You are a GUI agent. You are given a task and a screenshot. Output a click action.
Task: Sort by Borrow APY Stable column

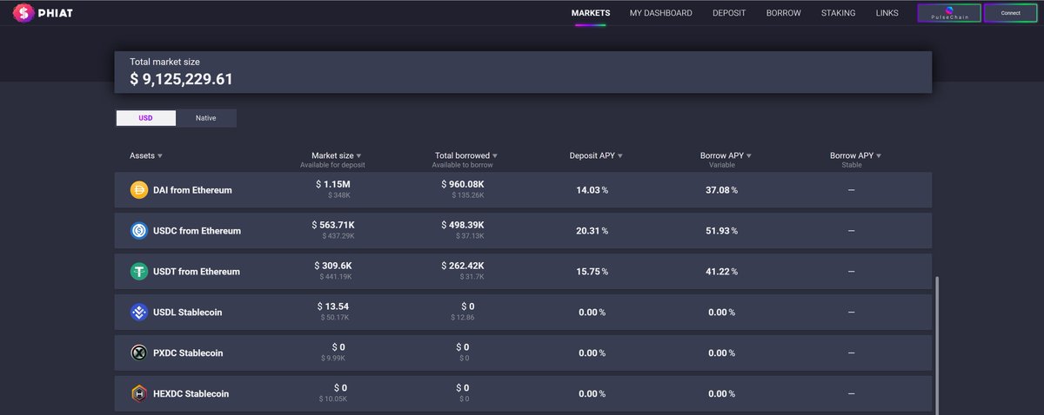click(855, 155)
